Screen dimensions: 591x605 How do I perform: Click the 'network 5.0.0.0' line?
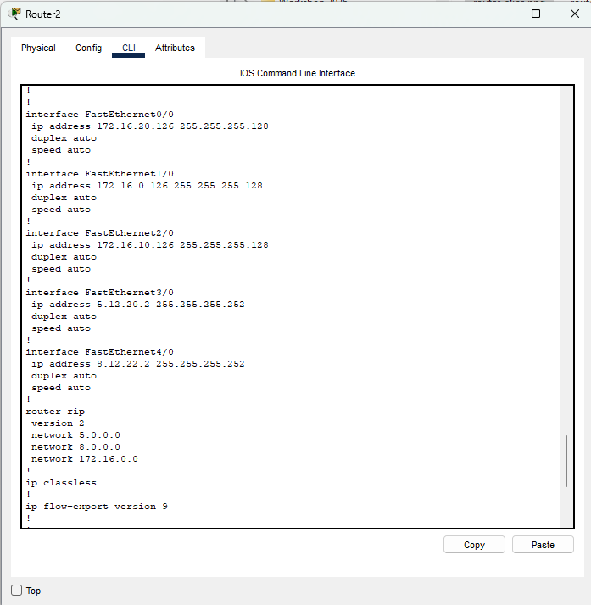coord(75,435)
